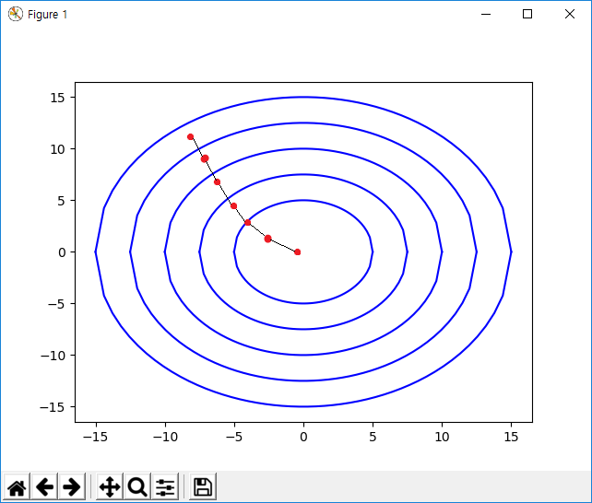
Task: Close the Figure 1 window
Action: coord(570,14)
